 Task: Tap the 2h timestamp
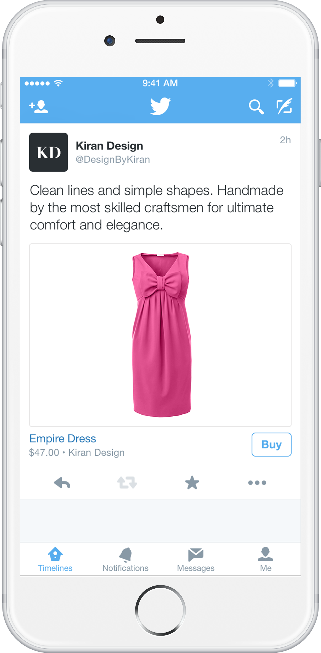coord(285,140)
